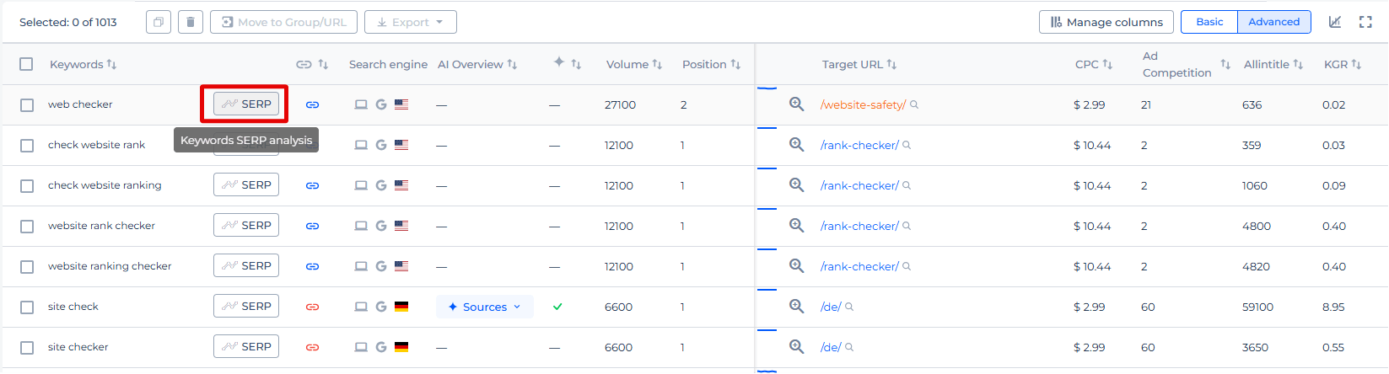Click red link icon for site checker row
The image size is (1389, 374).
coord(312,347)
